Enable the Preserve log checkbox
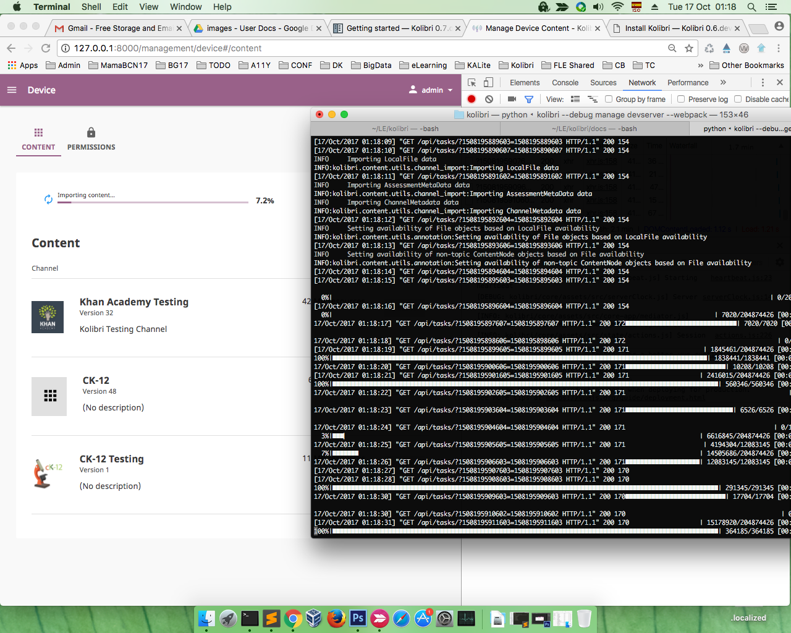Viewport: 791px width, 633px height. pyautogui.click(x=681, y=99)
